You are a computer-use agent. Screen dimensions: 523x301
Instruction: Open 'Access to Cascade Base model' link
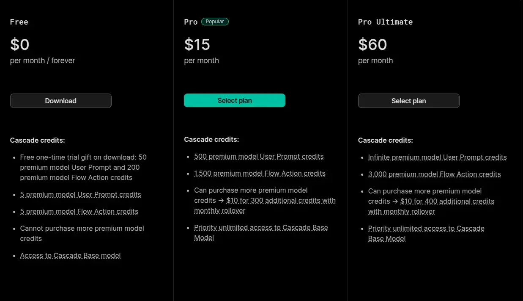[x=70, y=256]
